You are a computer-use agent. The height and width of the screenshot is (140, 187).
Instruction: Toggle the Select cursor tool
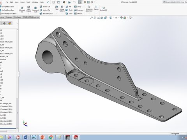pyautogui.click(x=79, y=2)
